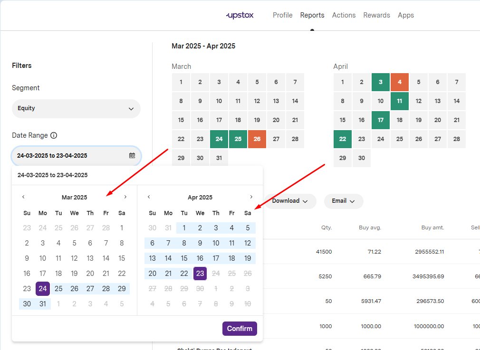Select 29 in the Mar 2025 picker
The width and height of the screenshot is (480, 350).
click(x=122, y=289)
